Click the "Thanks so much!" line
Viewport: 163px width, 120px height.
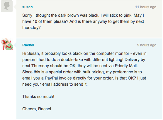[38, 97]
